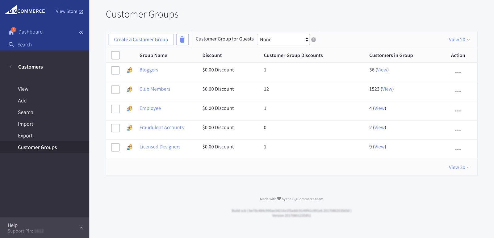Open the Customer Group for Guests dropdown
This screenshot has height=238, width=494.
[x=283, y=40]
